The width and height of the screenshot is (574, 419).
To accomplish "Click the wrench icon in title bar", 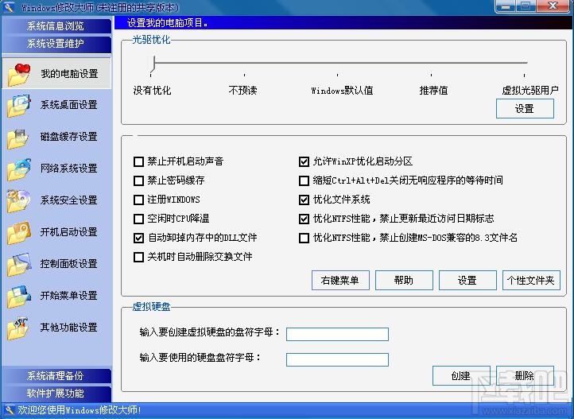I will coord(9,7).
